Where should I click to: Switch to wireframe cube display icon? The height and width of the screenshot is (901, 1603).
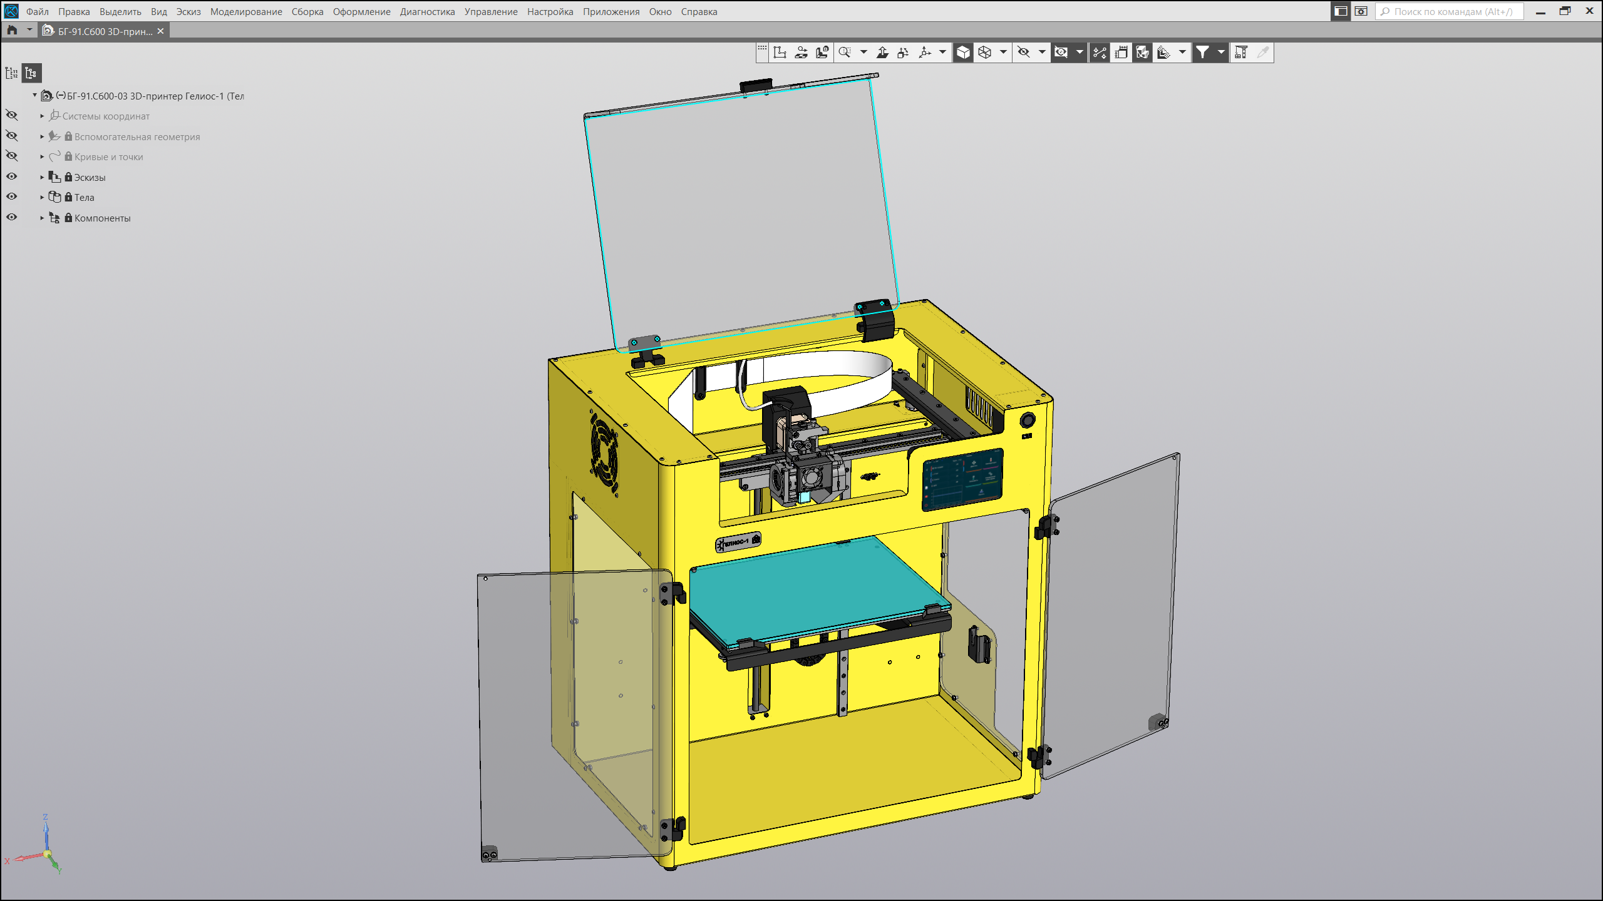tap(985, 53)
